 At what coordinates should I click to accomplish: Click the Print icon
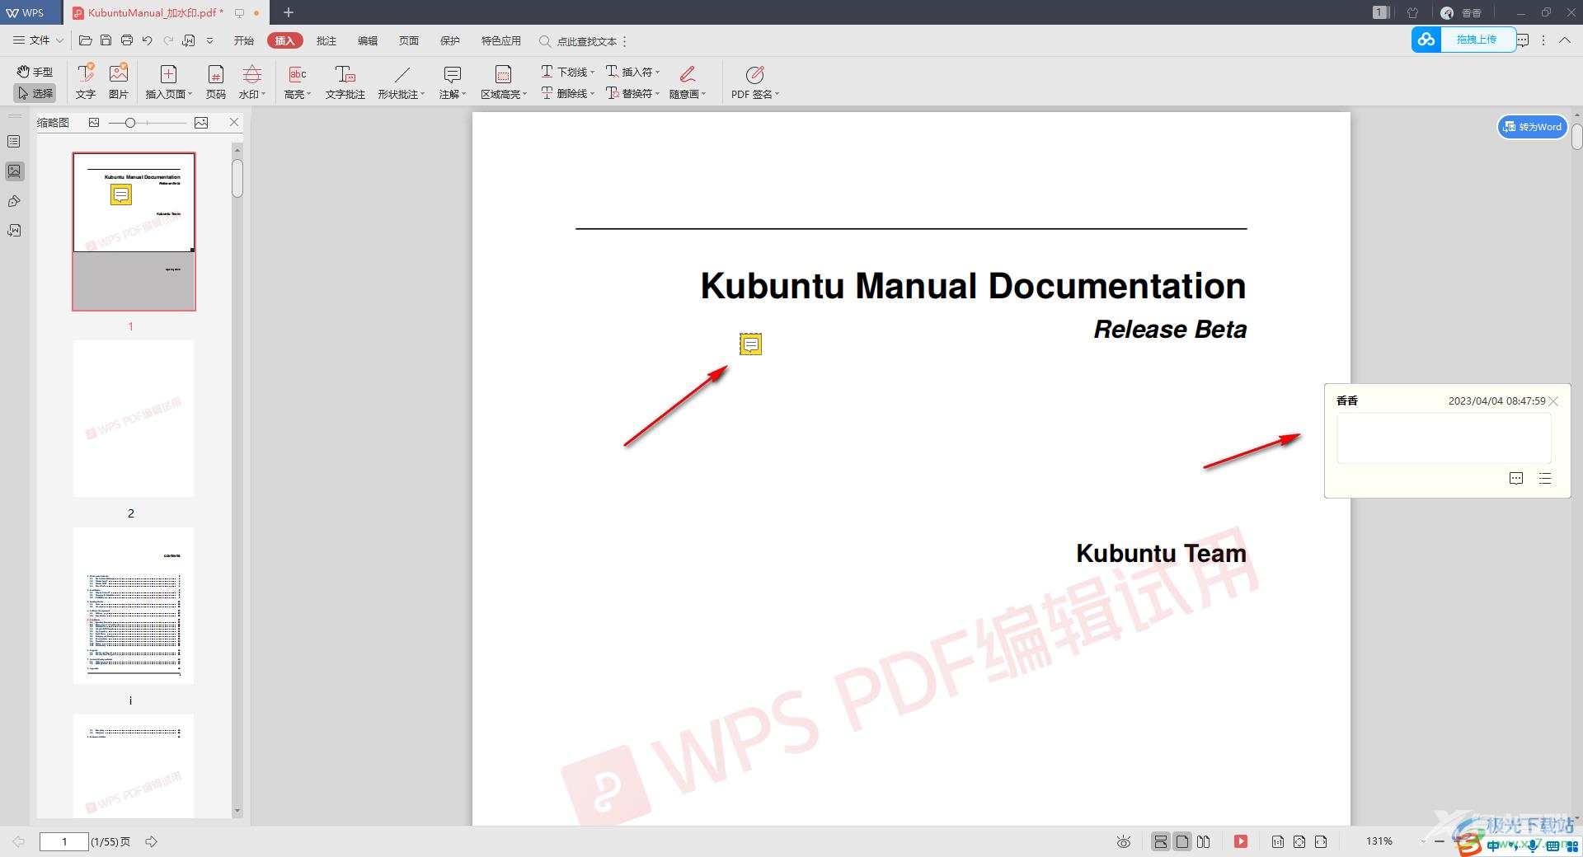click(126, 40)
